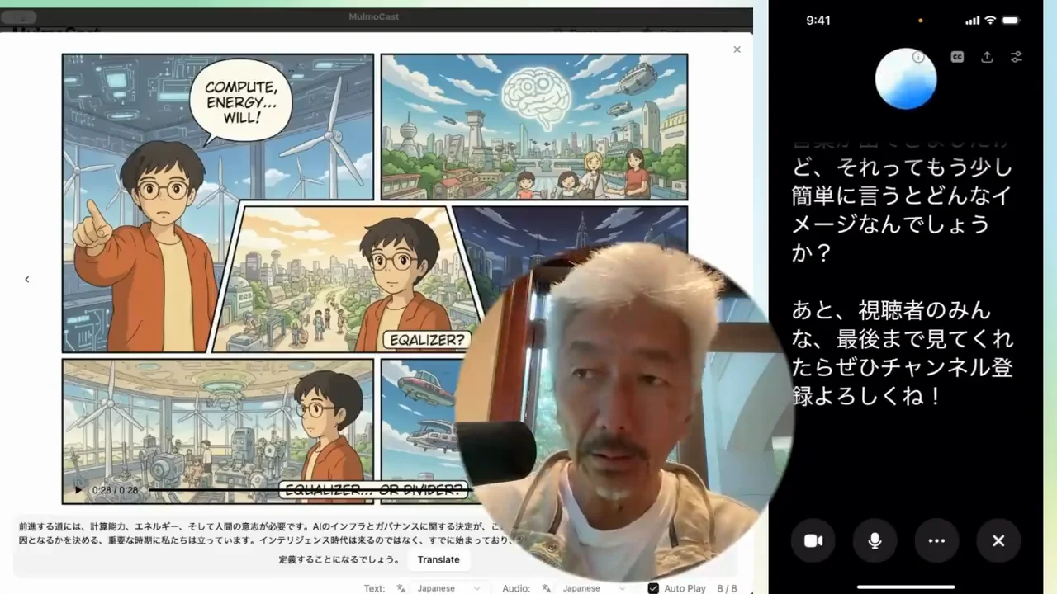This screenshot has height=594, width=1057.
Task: Tap the 9:41 clock on phone
Action: tap(818, 21)
